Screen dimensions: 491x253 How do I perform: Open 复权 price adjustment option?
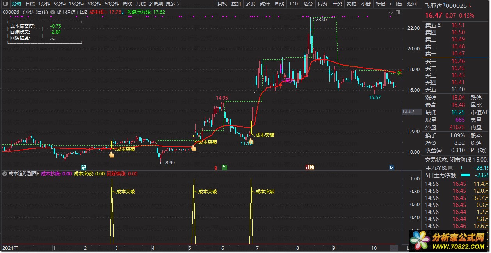222,4
